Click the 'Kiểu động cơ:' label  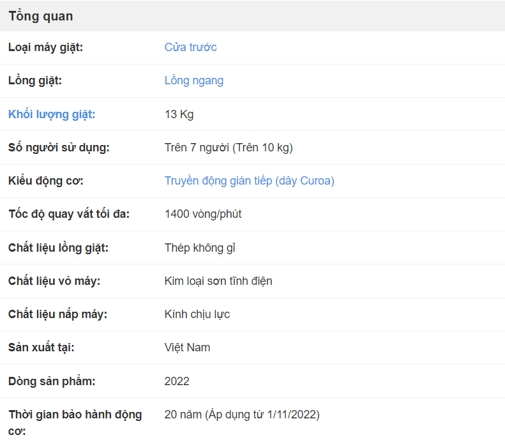(x=46, y=181)
